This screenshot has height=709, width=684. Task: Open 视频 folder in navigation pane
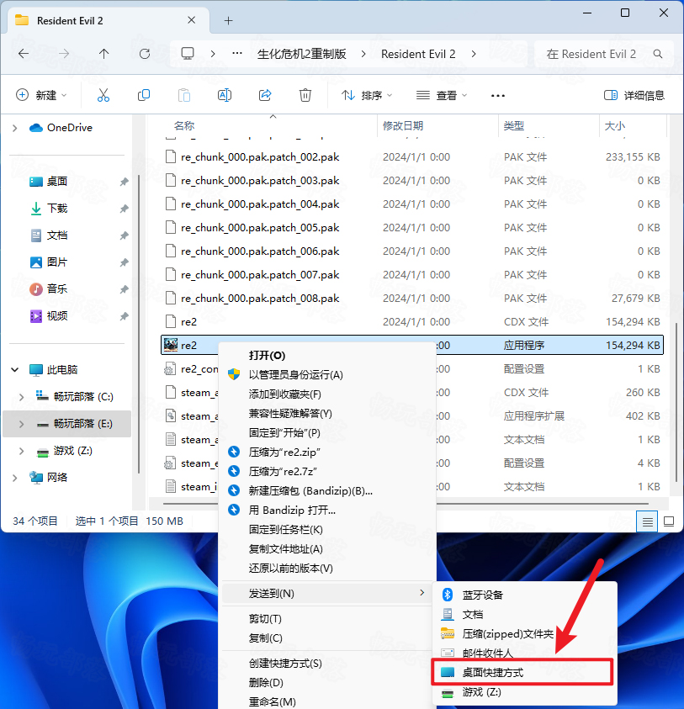pos(56,316)
